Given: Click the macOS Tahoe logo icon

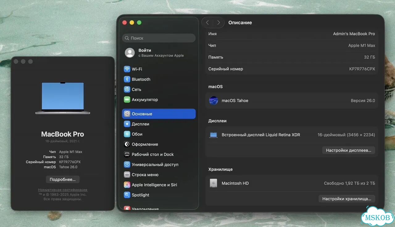Looking at the screenshot, I should tap(214, 100).
